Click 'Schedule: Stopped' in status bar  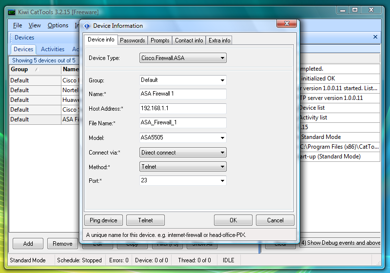click(79, 260)
